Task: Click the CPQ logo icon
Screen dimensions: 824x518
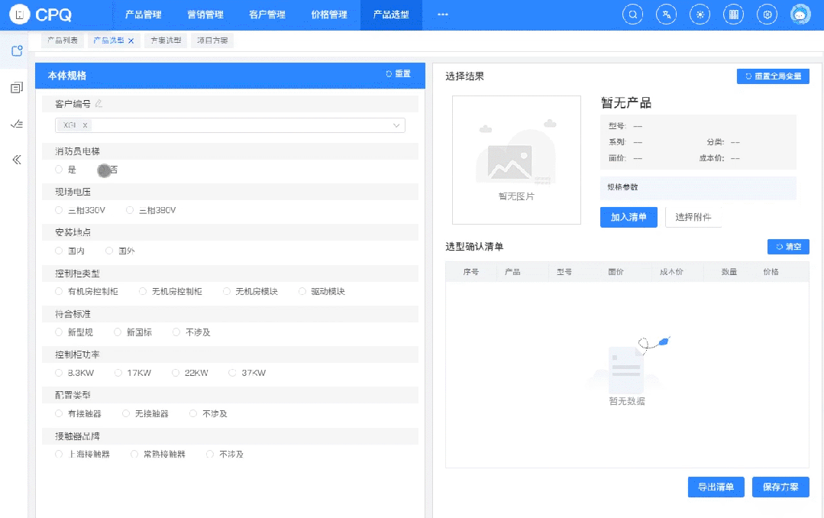Action: pos(19,15)
